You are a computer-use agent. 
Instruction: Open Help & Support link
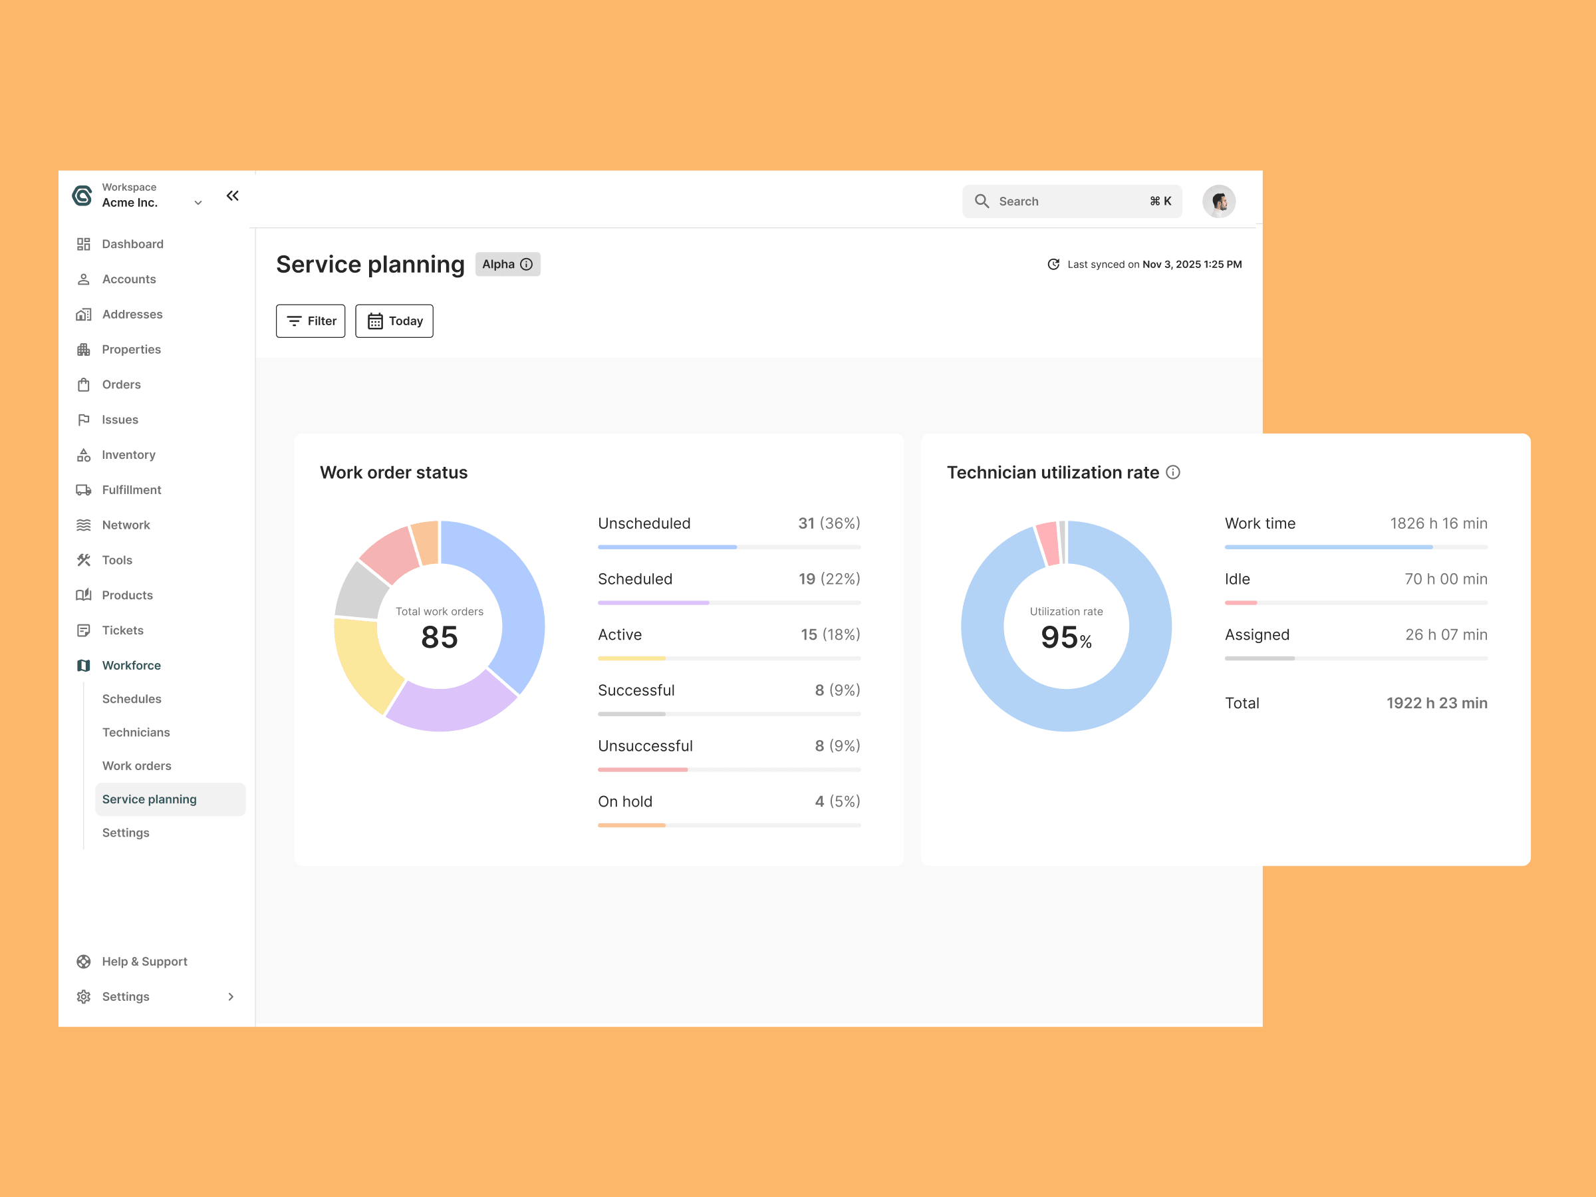click(144, 961)
